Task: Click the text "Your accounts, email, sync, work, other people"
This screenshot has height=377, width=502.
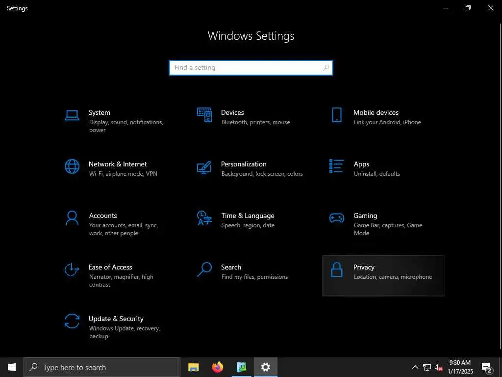Action: point(124,229)
